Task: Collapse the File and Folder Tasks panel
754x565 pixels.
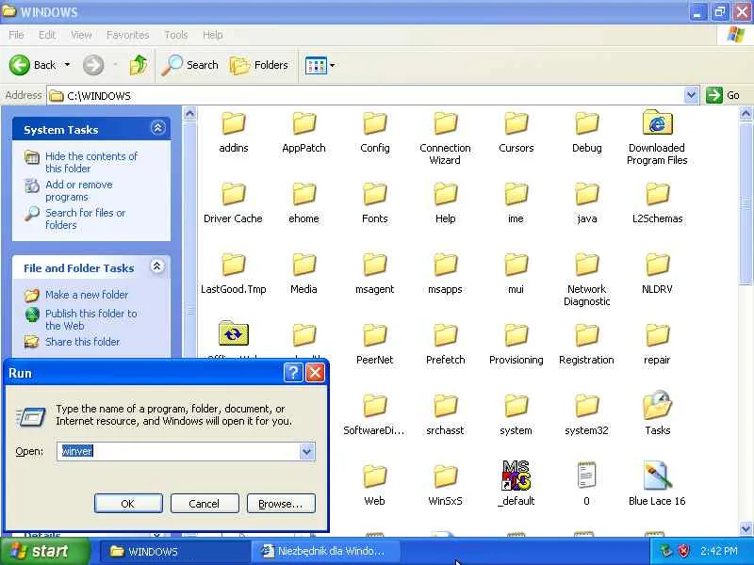Action: [x=157, y=266]
